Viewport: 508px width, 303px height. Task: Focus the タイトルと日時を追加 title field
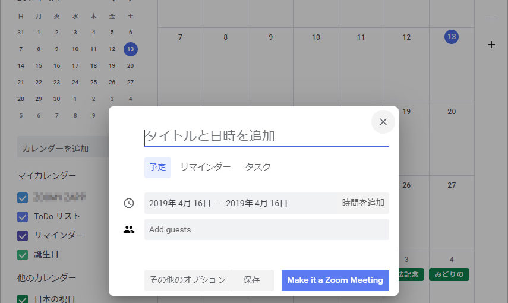click(x=266, y=136)
